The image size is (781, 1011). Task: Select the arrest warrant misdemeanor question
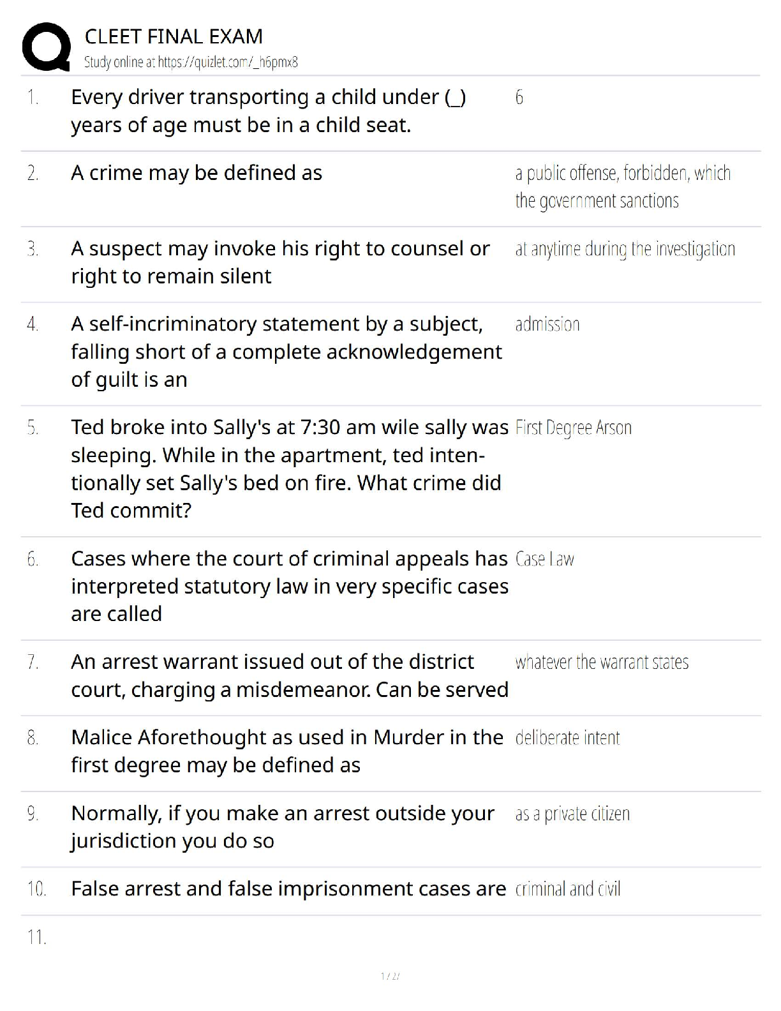pos(289,676)
